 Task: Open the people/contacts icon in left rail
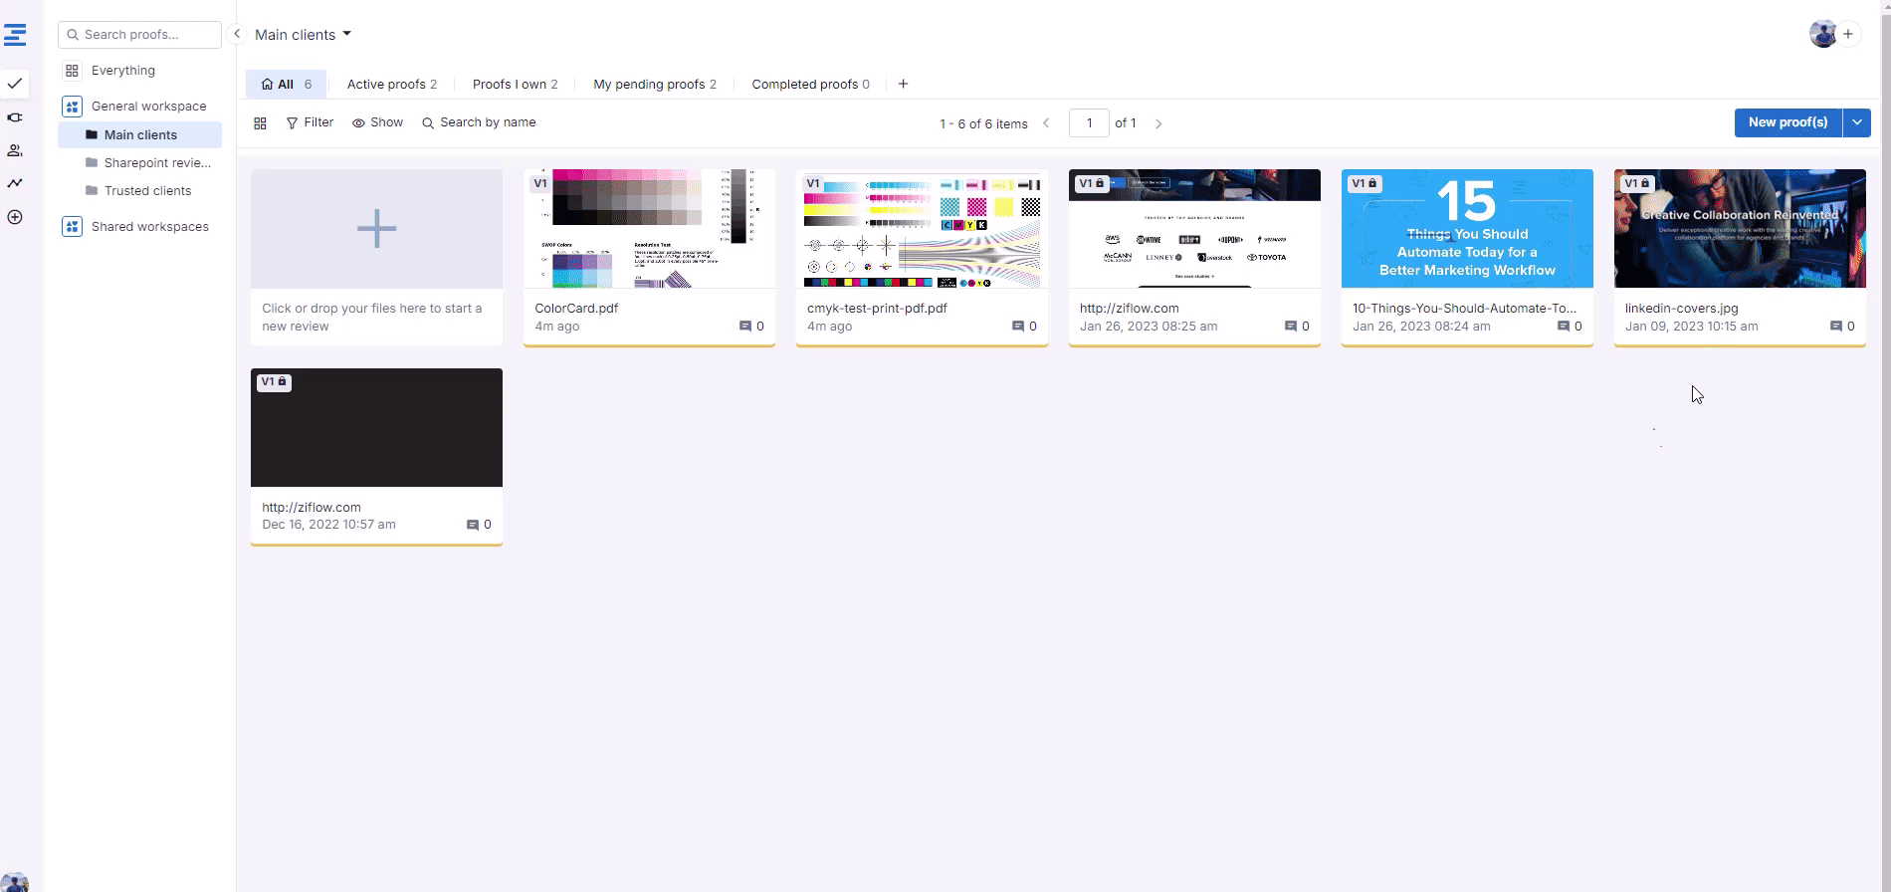tap(15, 150)
